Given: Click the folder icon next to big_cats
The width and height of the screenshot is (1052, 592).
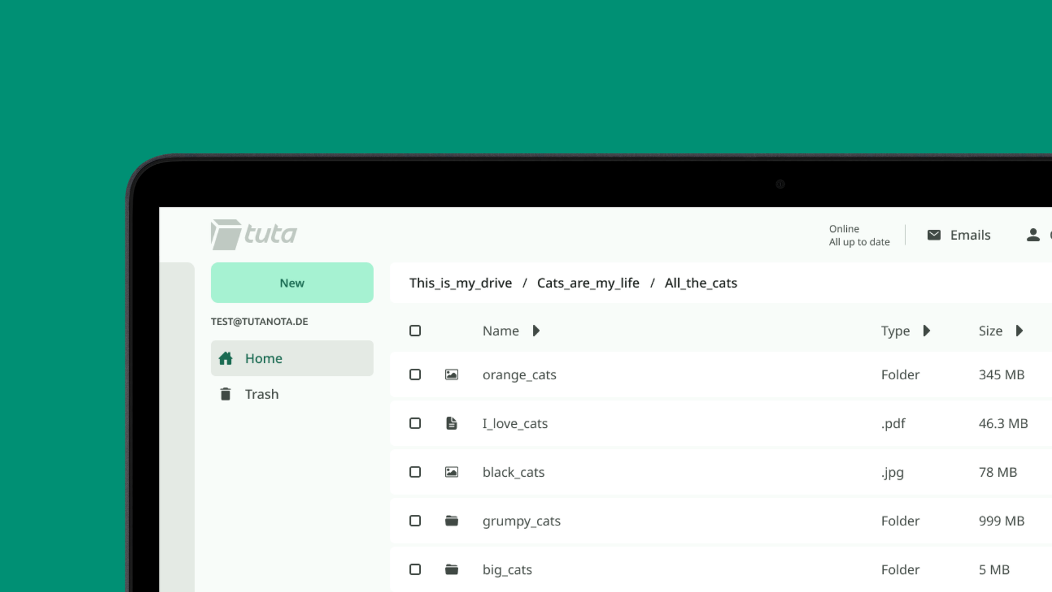Looking at the screenshot, I should [x=451, y=569].
